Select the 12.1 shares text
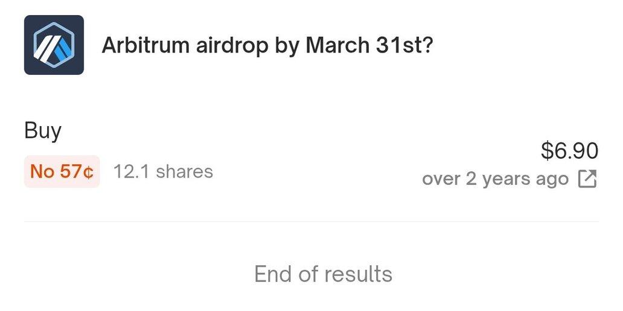 point(163,172)
